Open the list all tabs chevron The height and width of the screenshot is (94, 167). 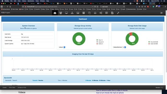pos(162,3)
